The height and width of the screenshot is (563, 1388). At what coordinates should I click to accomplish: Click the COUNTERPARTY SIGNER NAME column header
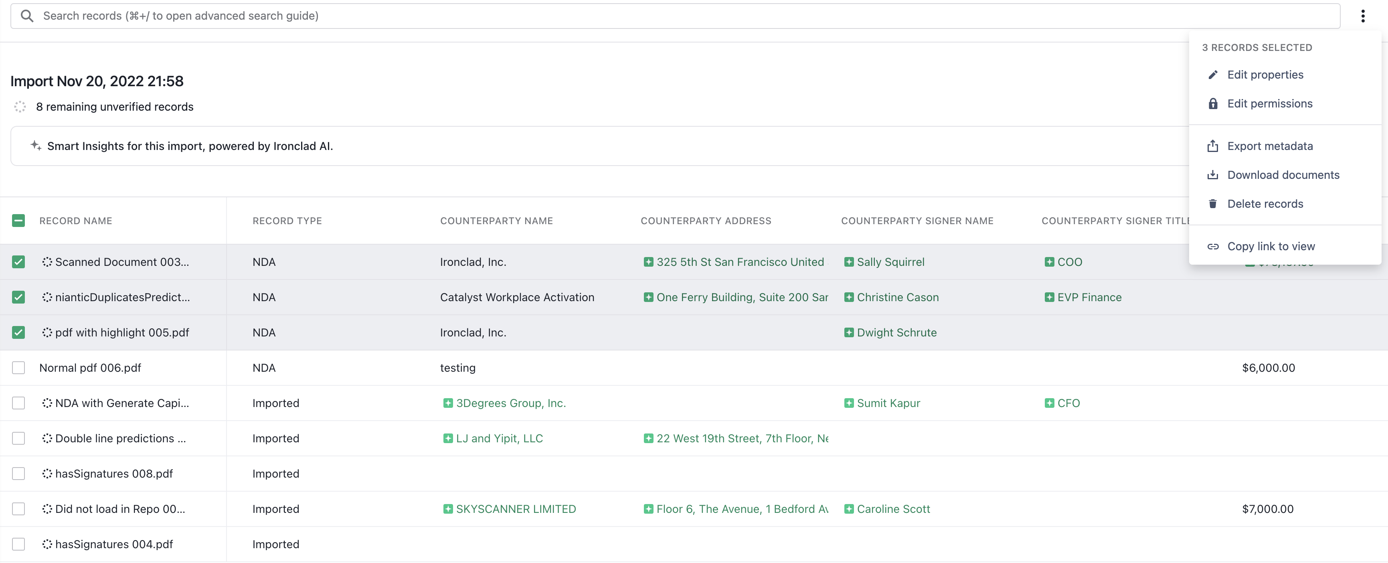917,221
